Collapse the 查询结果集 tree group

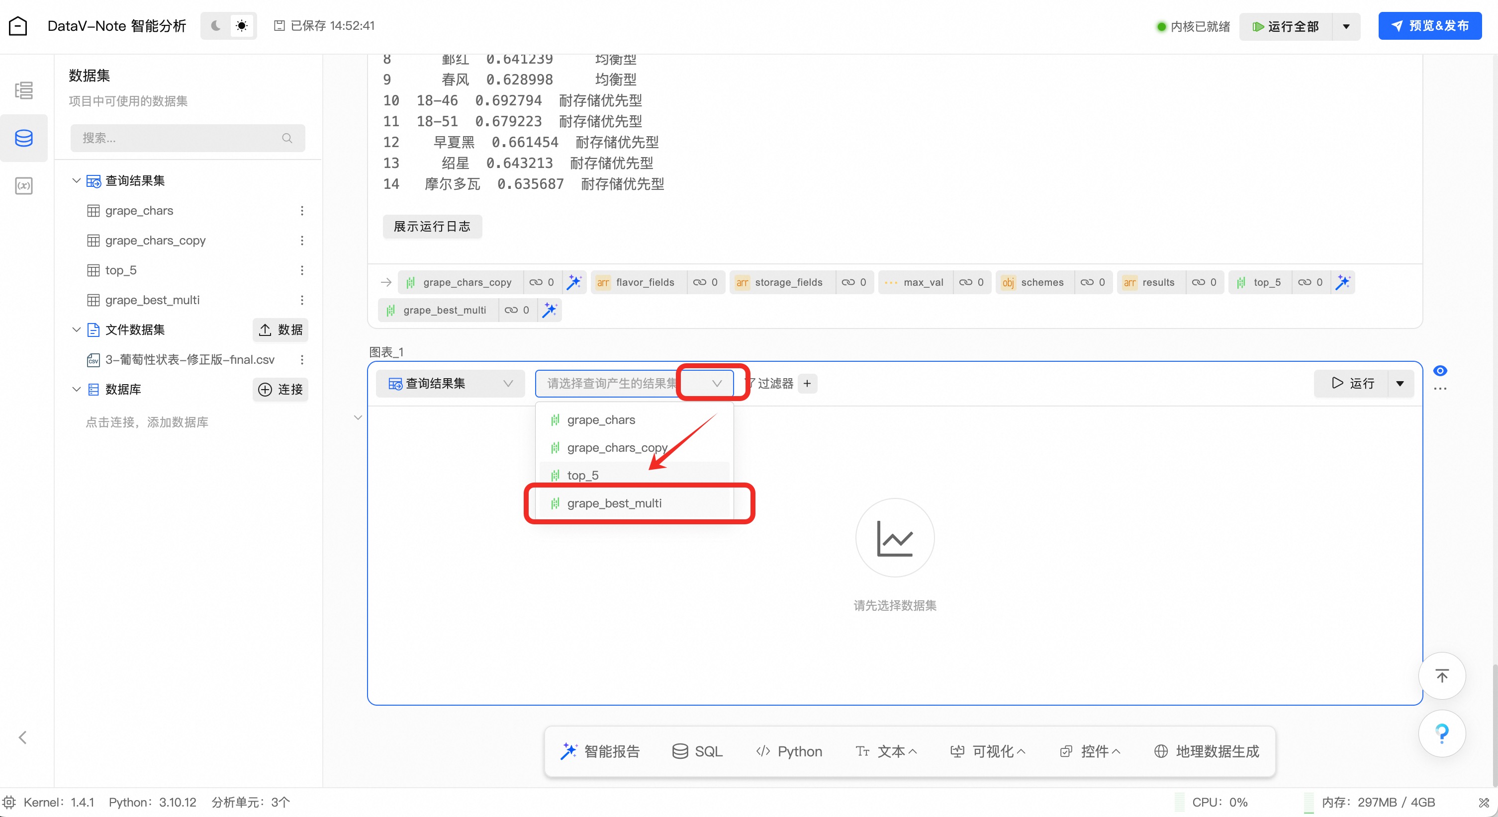[x=76, y=181]
